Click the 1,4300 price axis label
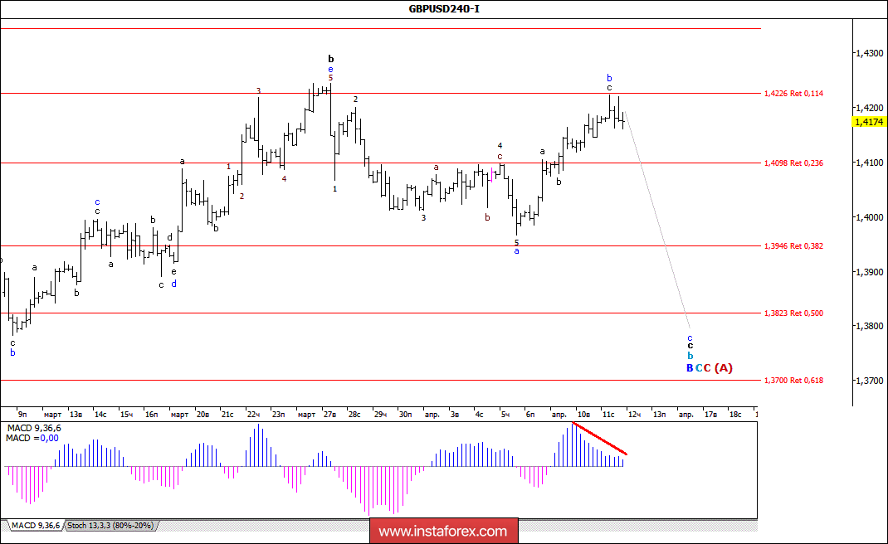The height and width of the screenshot is (544, 888). (869, 53)
